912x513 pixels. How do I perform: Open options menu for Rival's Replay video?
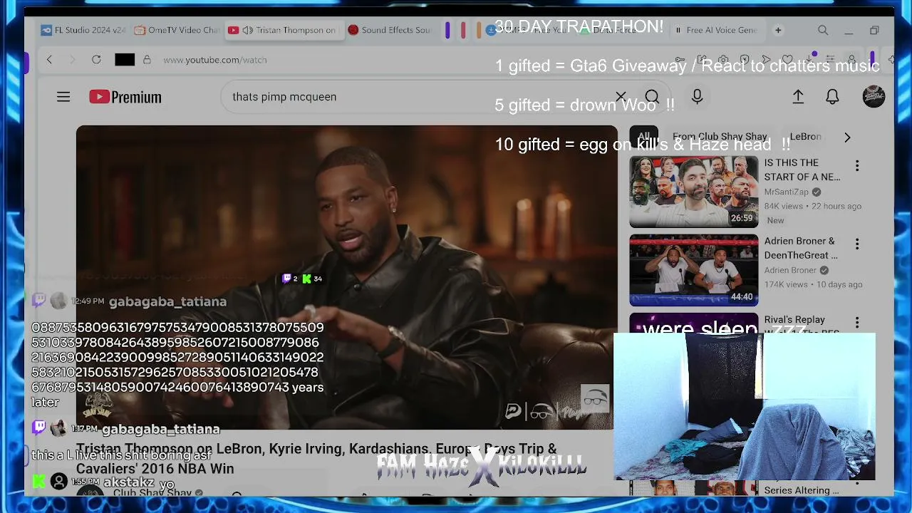pos(857,323)
